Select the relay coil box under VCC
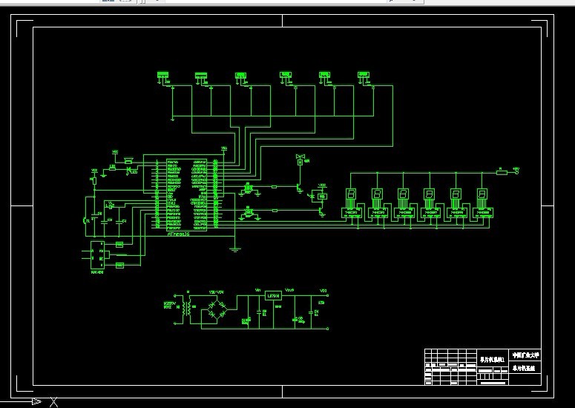This screenshot has height=408, width=575. 323,196
